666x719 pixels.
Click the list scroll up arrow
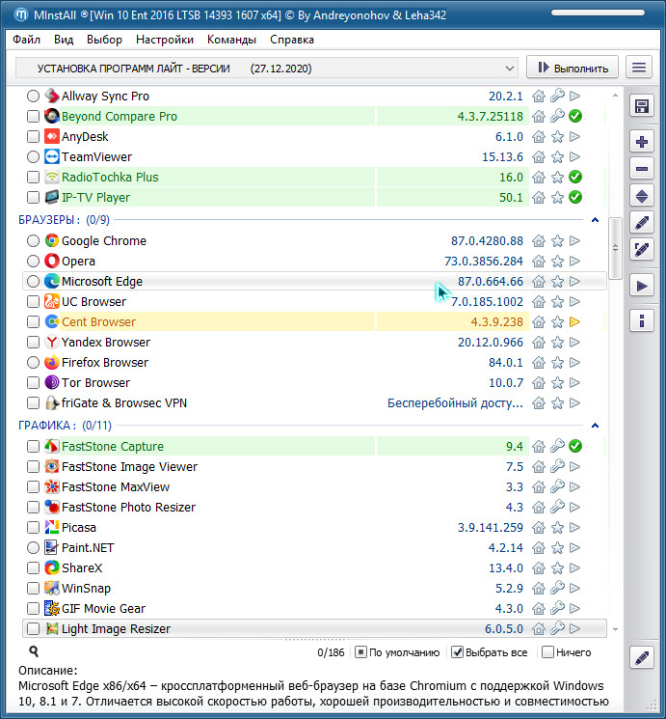coord(615,96)
